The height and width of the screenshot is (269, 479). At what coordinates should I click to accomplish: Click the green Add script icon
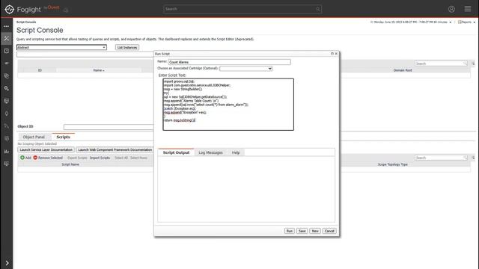[22, 158]
